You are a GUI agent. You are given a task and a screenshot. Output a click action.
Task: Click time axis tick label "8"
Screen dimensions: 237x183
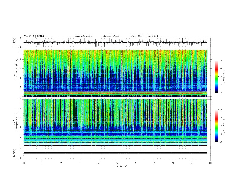click(x=173, y=163)
